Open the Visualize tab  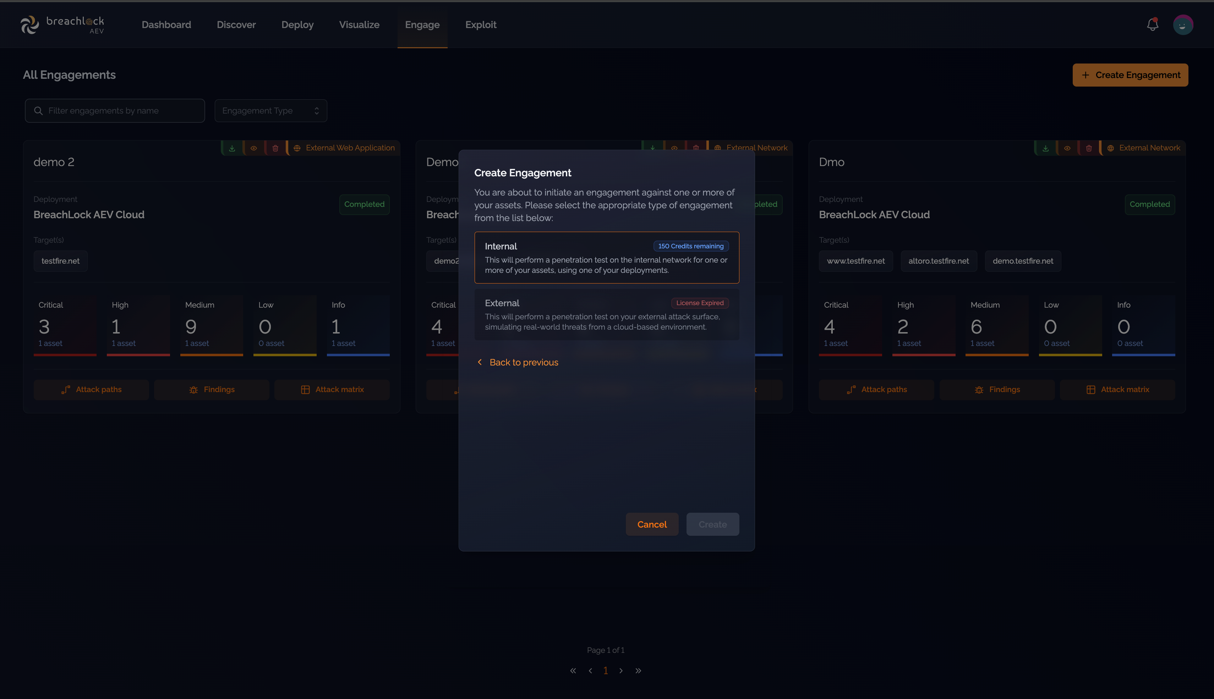click(x=359, y=24)
